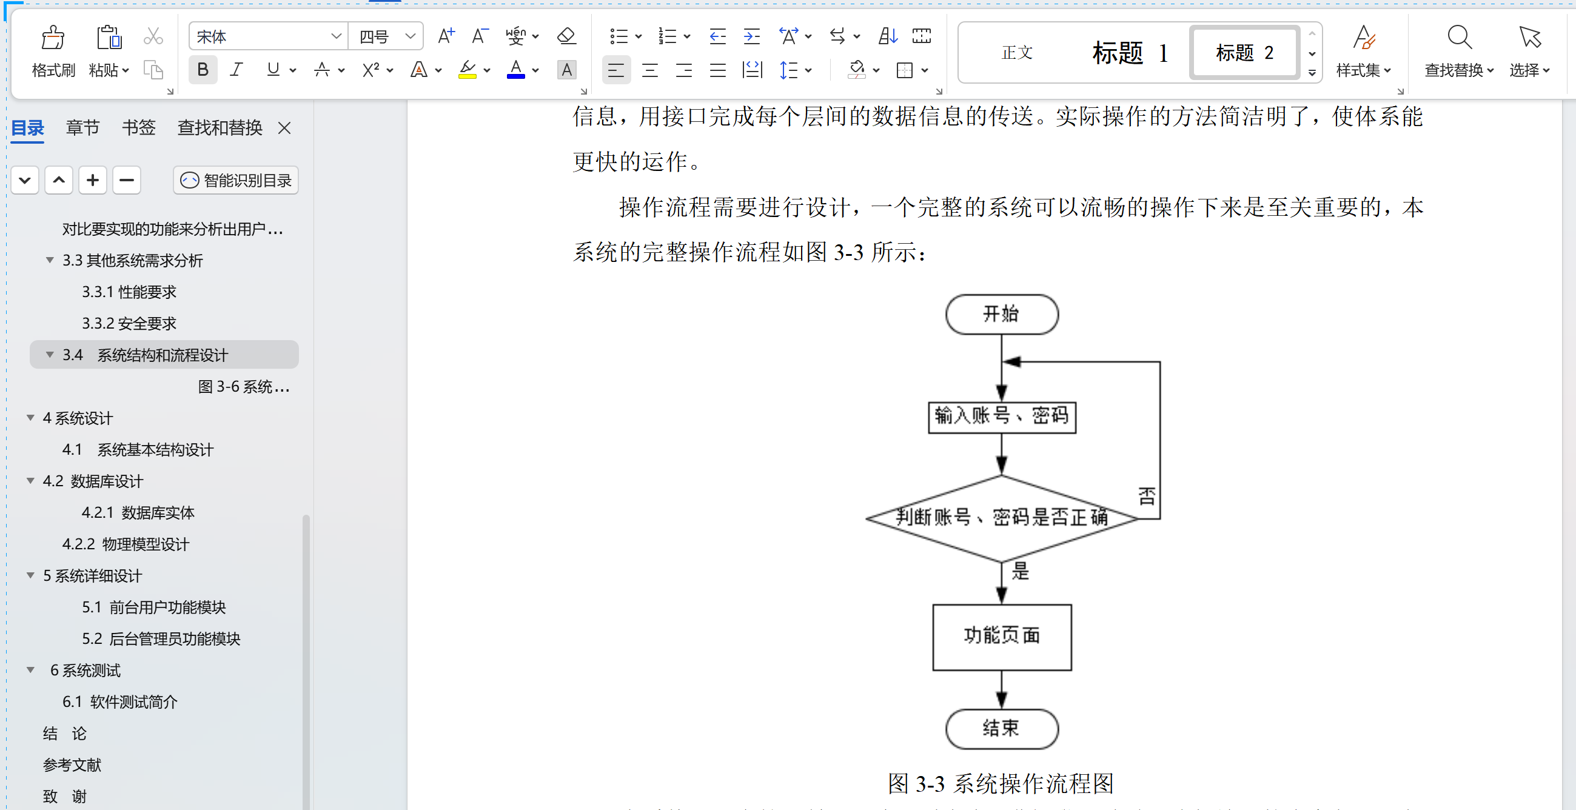Image resolution: width=1576 pixels, height=810 pixels.
Task: Click the cut scissors icon
Action: (153, 37)
